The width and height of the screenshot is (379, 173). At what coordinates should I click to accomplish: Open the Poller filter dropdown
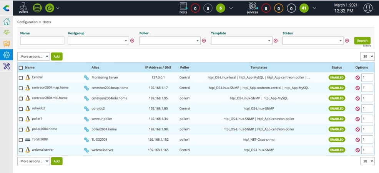click(170, 41)
